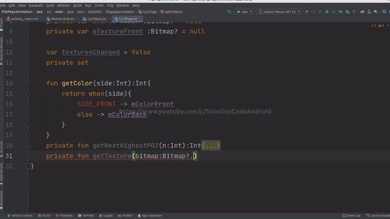Open the Run menu
The height and width of the screenshot is (219, 390).
point(88,5)
